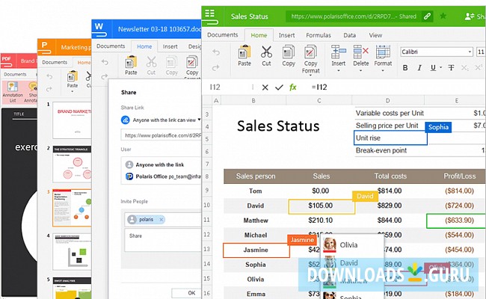
Task: Click the 'Sales person' header cell
Action: (x=256, y=176)
